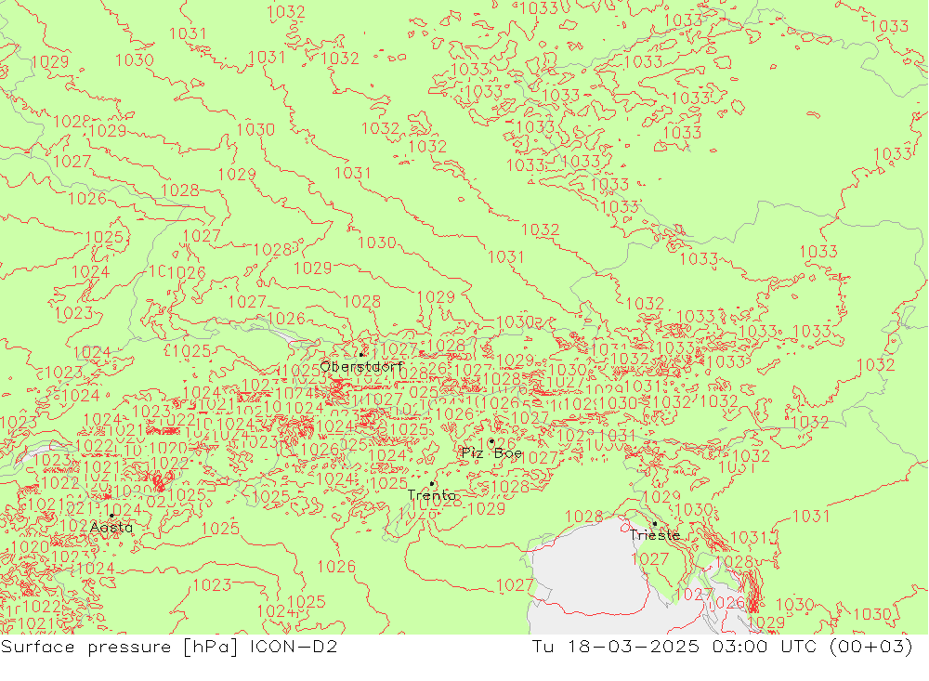Click the 03:00 UTC time text
929x681 pixels.
pyautogui.click(x=766, y=647)
